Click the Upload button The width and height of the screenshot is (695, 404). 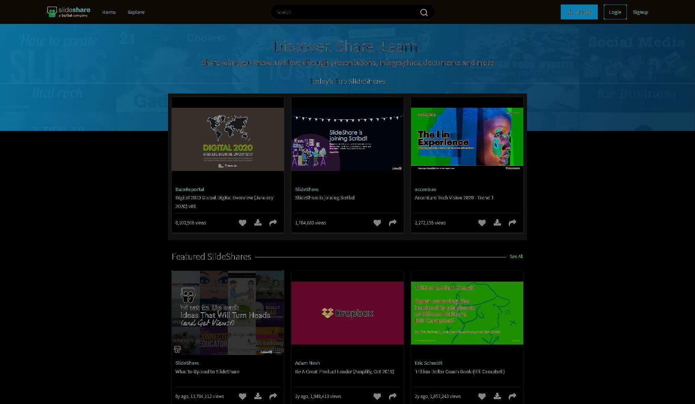click(x=579, y=12)
